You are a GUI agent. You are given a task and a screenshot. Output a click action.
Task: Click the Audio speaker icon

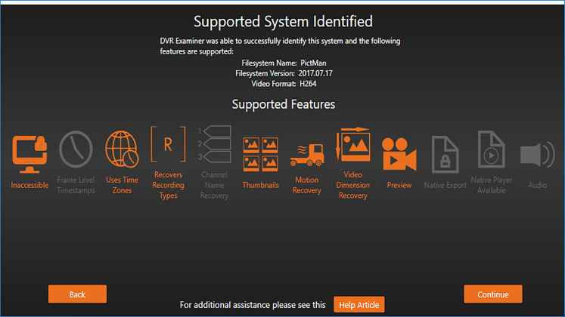pyautogui.click(x=537, y=155)
